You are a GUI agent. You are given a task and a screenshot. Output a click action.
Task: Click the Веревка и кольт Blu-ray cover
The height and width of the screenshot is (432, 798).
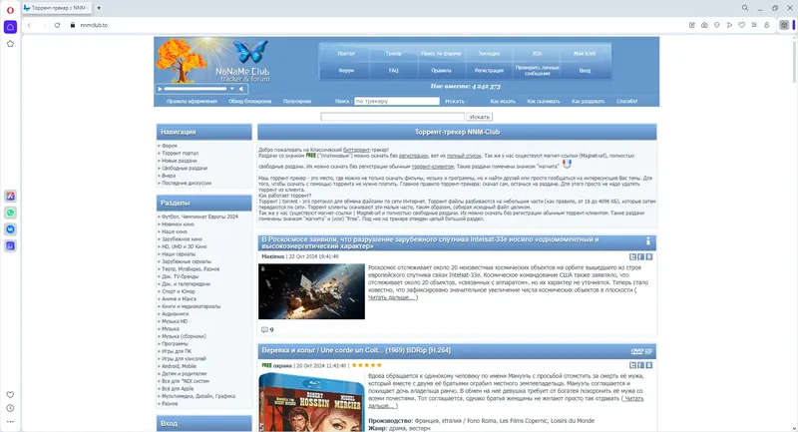(x=311, y=402)
